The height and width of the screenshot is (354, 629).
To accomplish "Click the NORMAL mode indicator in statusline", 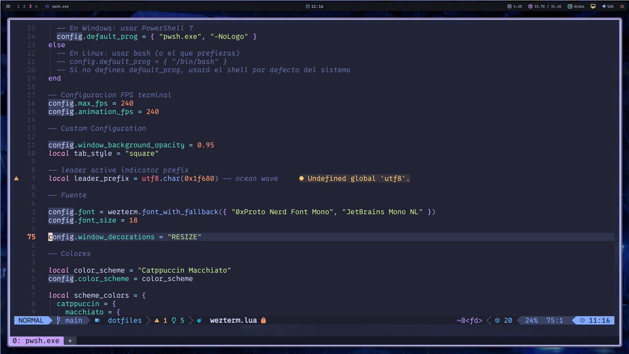I will [x=31, y=320].
